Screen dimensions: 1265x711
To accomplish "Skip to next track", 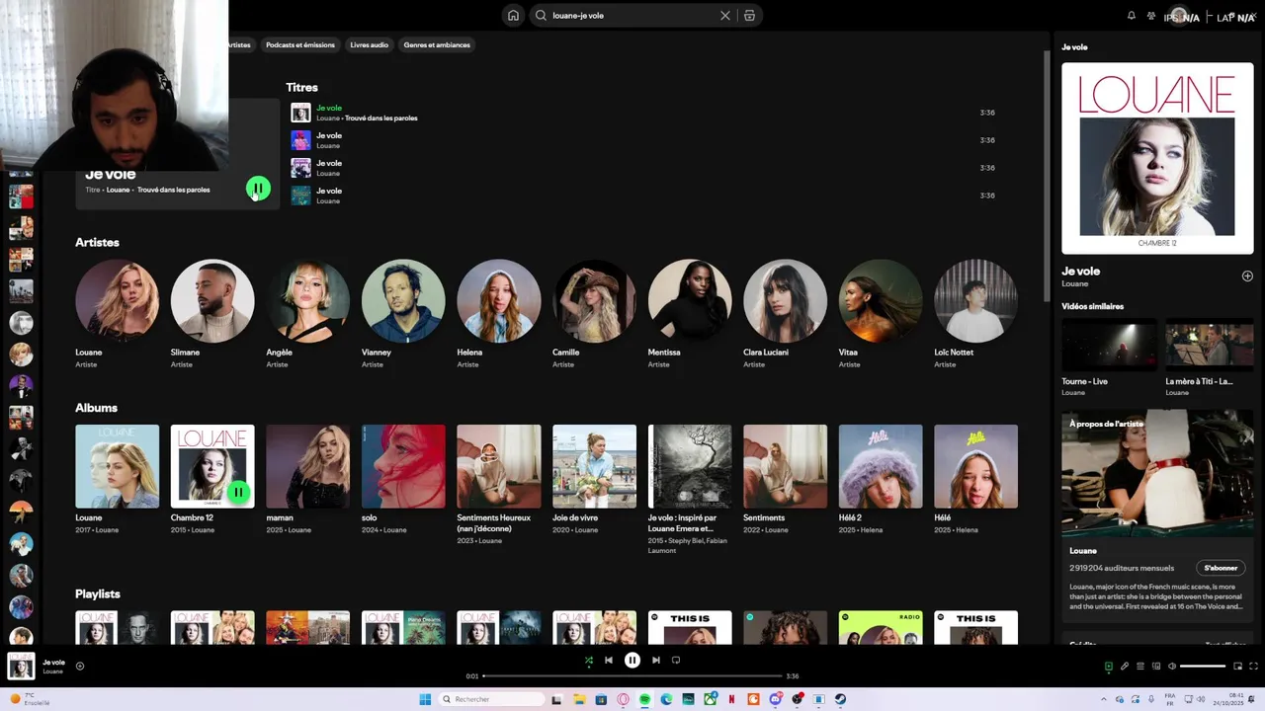I will pos(656,661).
